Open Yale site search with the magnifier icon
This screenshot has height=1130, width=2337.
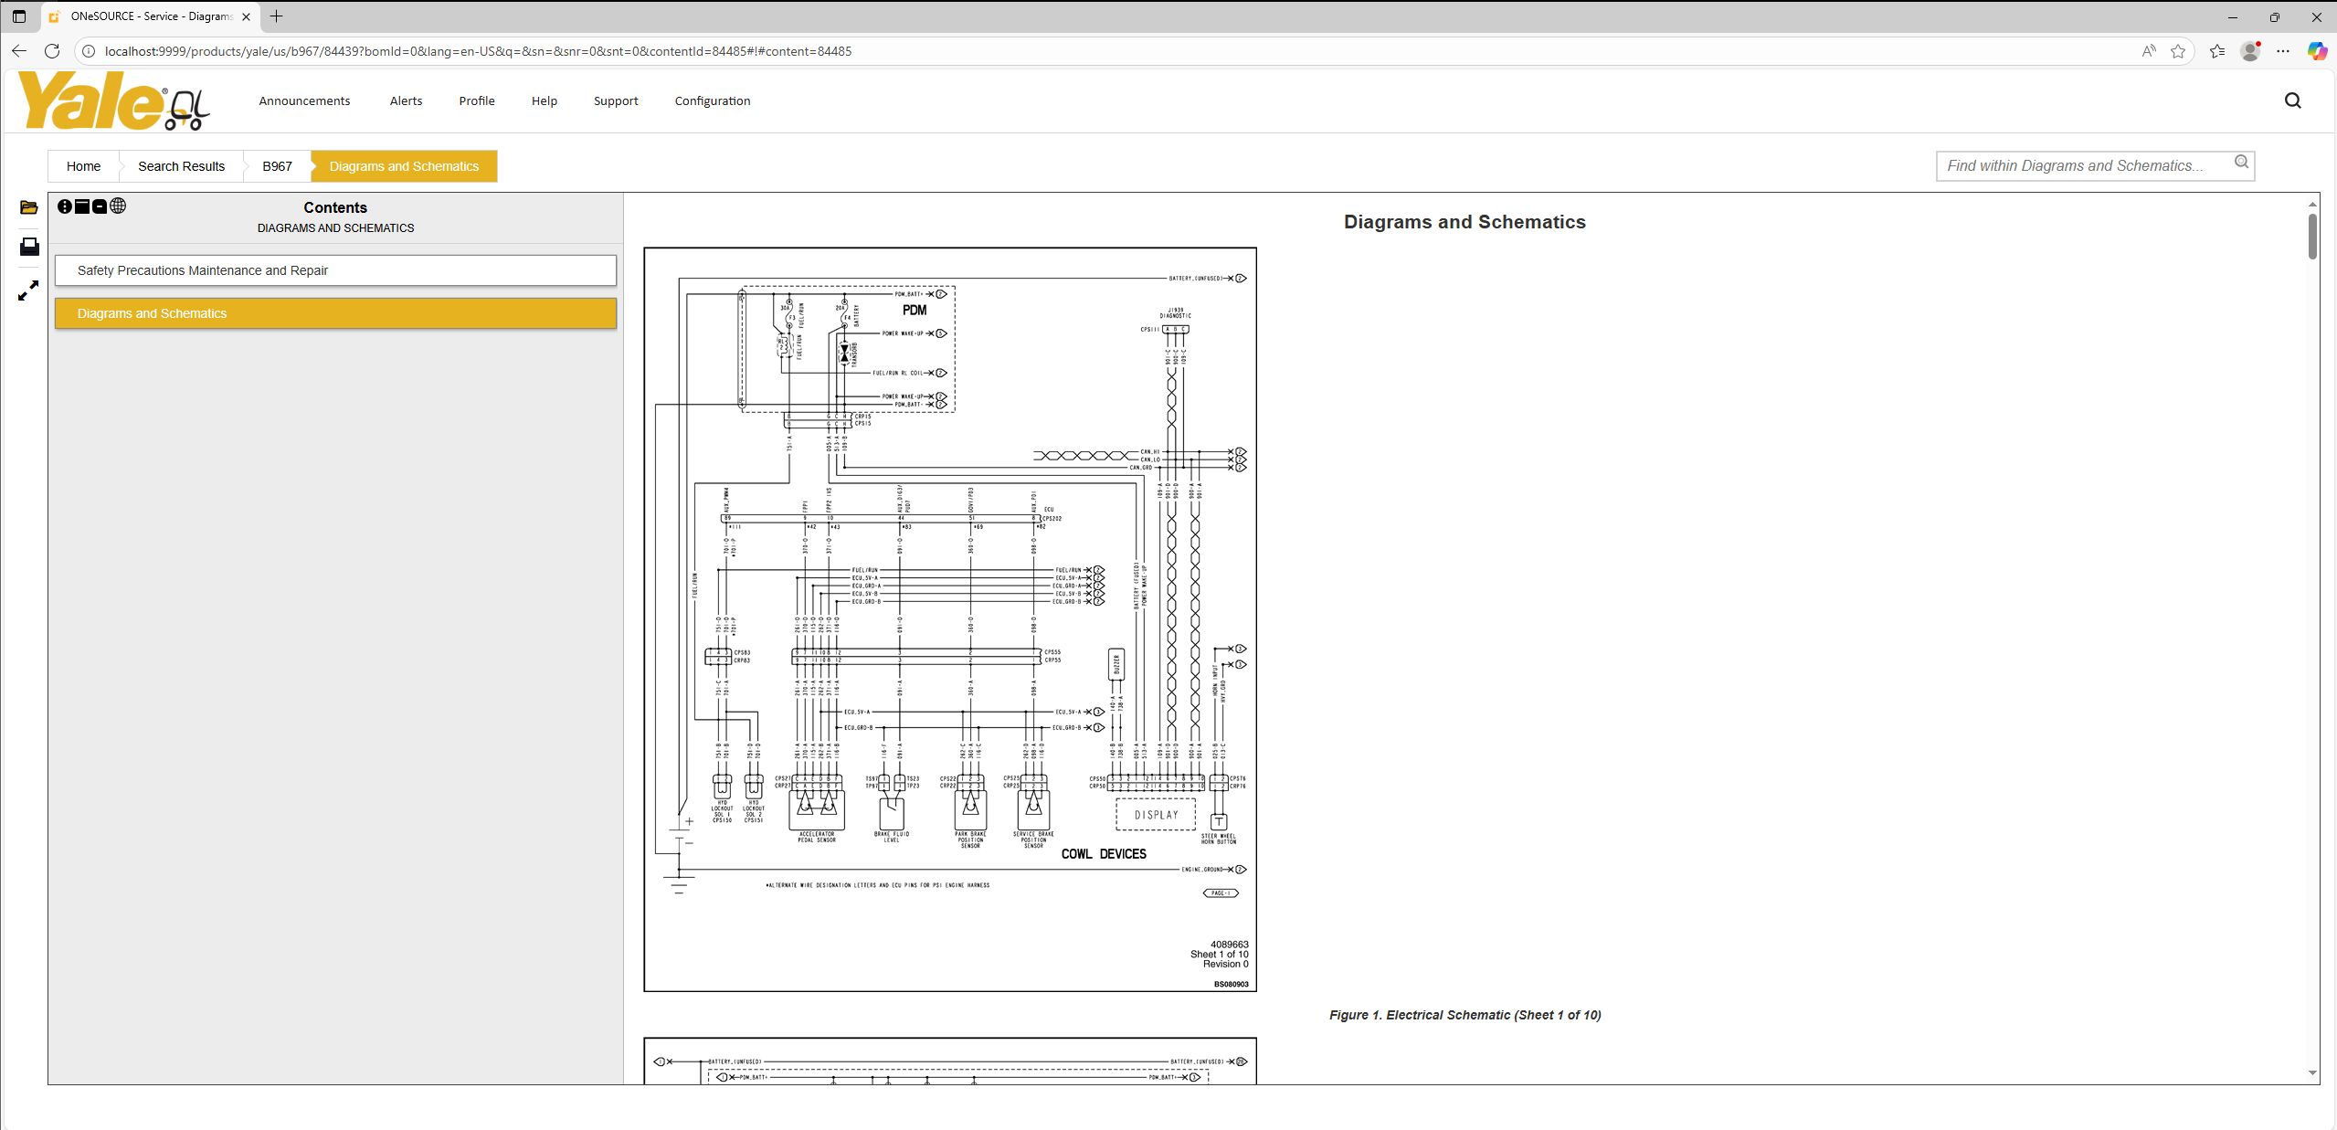click(x=2292, y=100)
